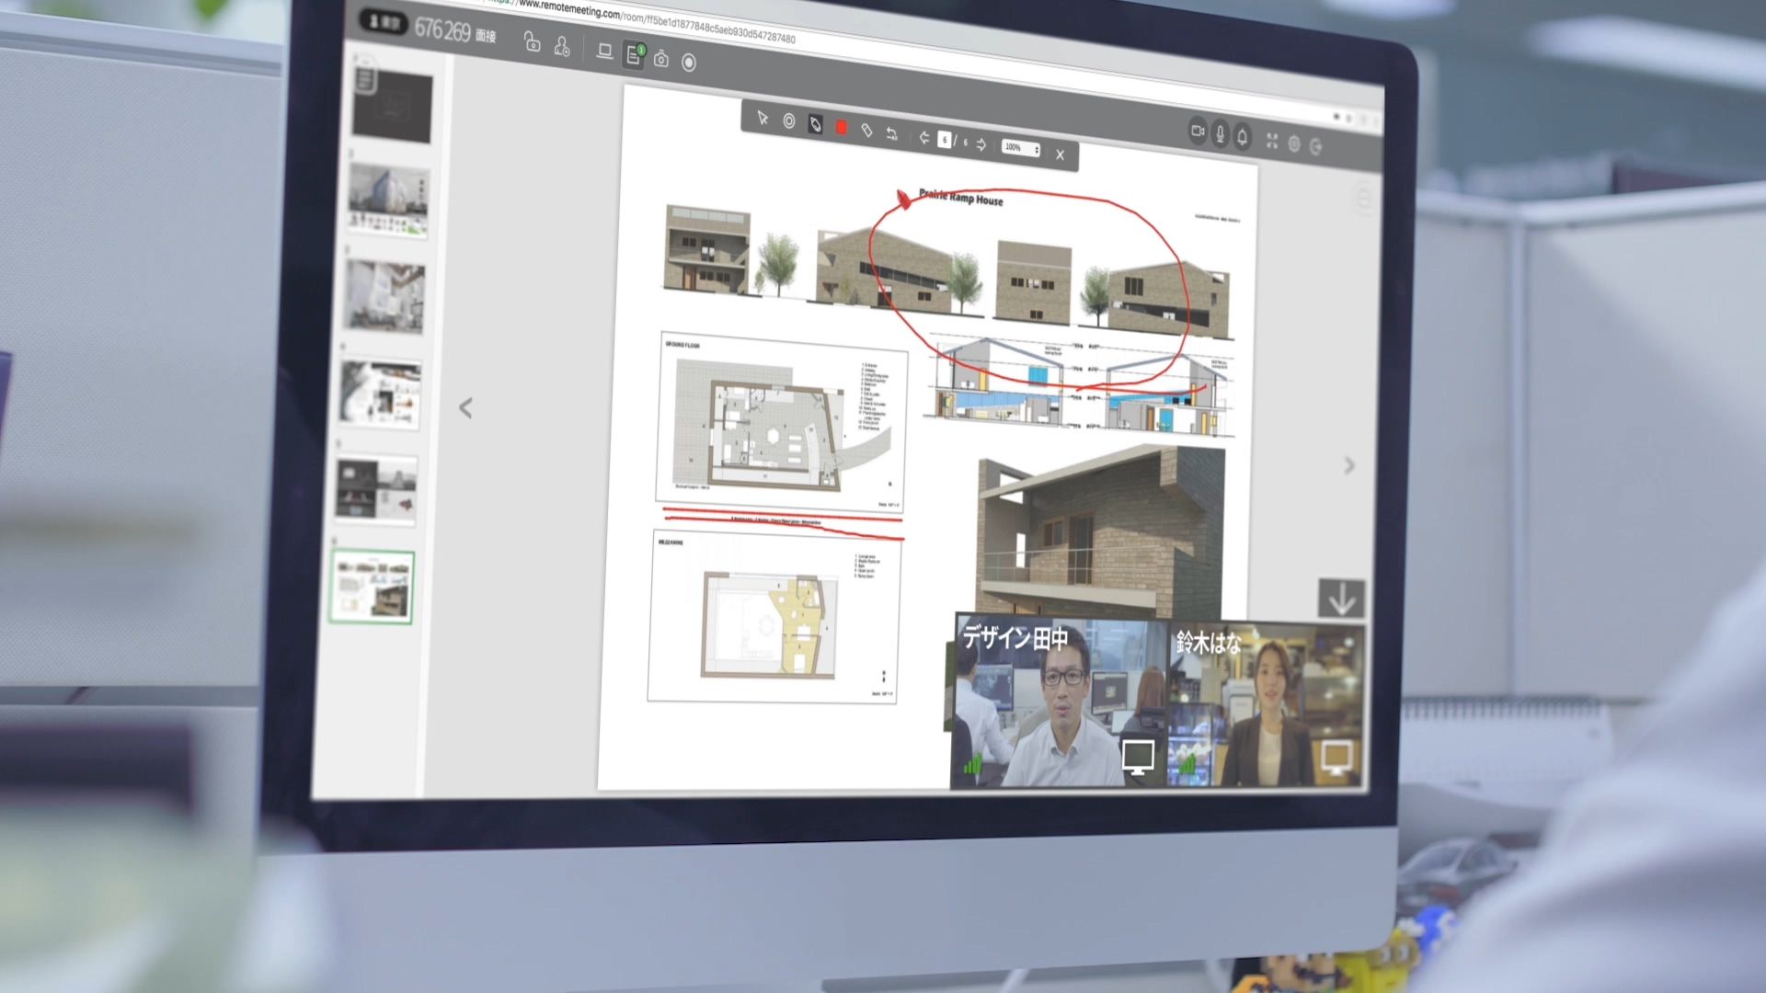Select the highlighted sixth page thumbnail
This screenshot has height=993, width=1766.
coord(372,587)
